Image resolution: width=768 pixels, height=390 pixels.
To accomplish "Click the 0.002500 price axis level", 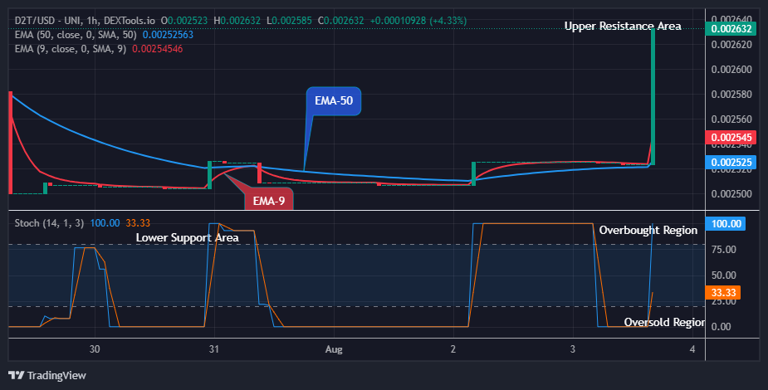I will click(731, 194).
